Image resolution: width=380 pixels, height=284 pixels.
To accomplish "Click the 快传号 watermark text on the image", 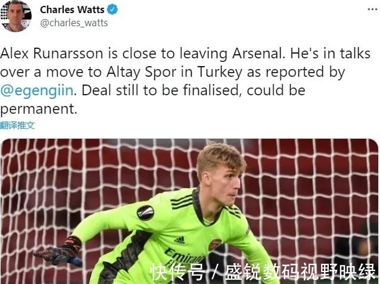I will point(177,272).
